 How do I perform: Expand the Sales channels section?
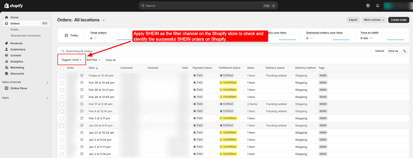tap(47, 82)
